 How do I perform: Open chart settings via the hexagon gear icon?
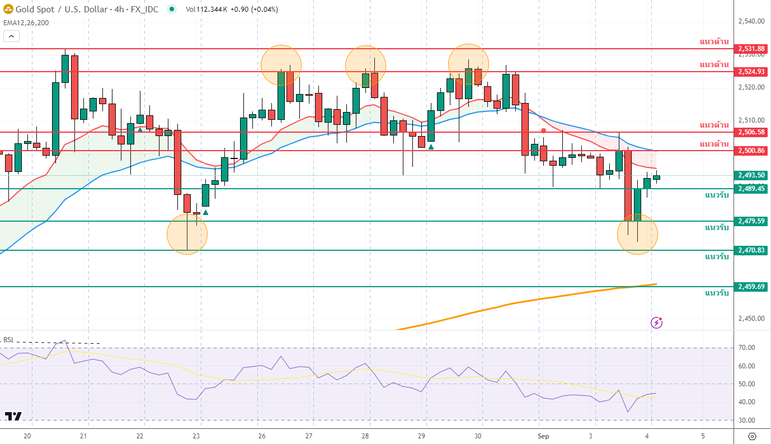(752, 436)
